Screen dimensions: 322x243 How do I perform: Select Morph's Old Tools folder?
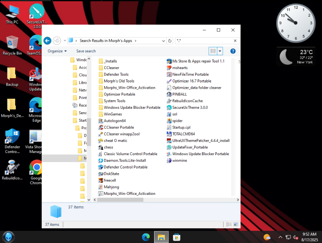(x=116, y=81)
